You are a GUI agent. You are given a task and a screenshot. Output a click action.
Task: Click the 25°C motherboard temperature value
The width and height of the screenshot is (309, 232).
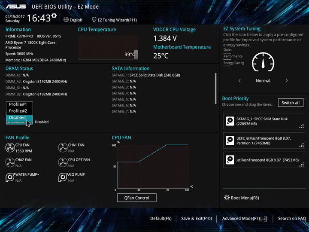(161, 56)
